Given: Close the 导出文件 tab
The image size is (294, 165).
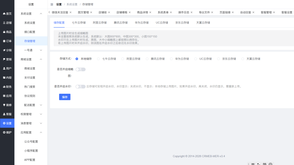Looking at the screenshot, I should click(x=212, y=12).
